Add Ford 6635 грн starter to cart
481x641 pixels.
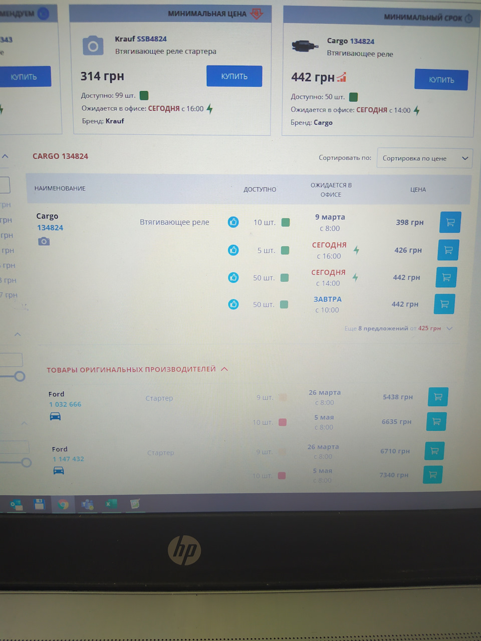click(436, 422)
